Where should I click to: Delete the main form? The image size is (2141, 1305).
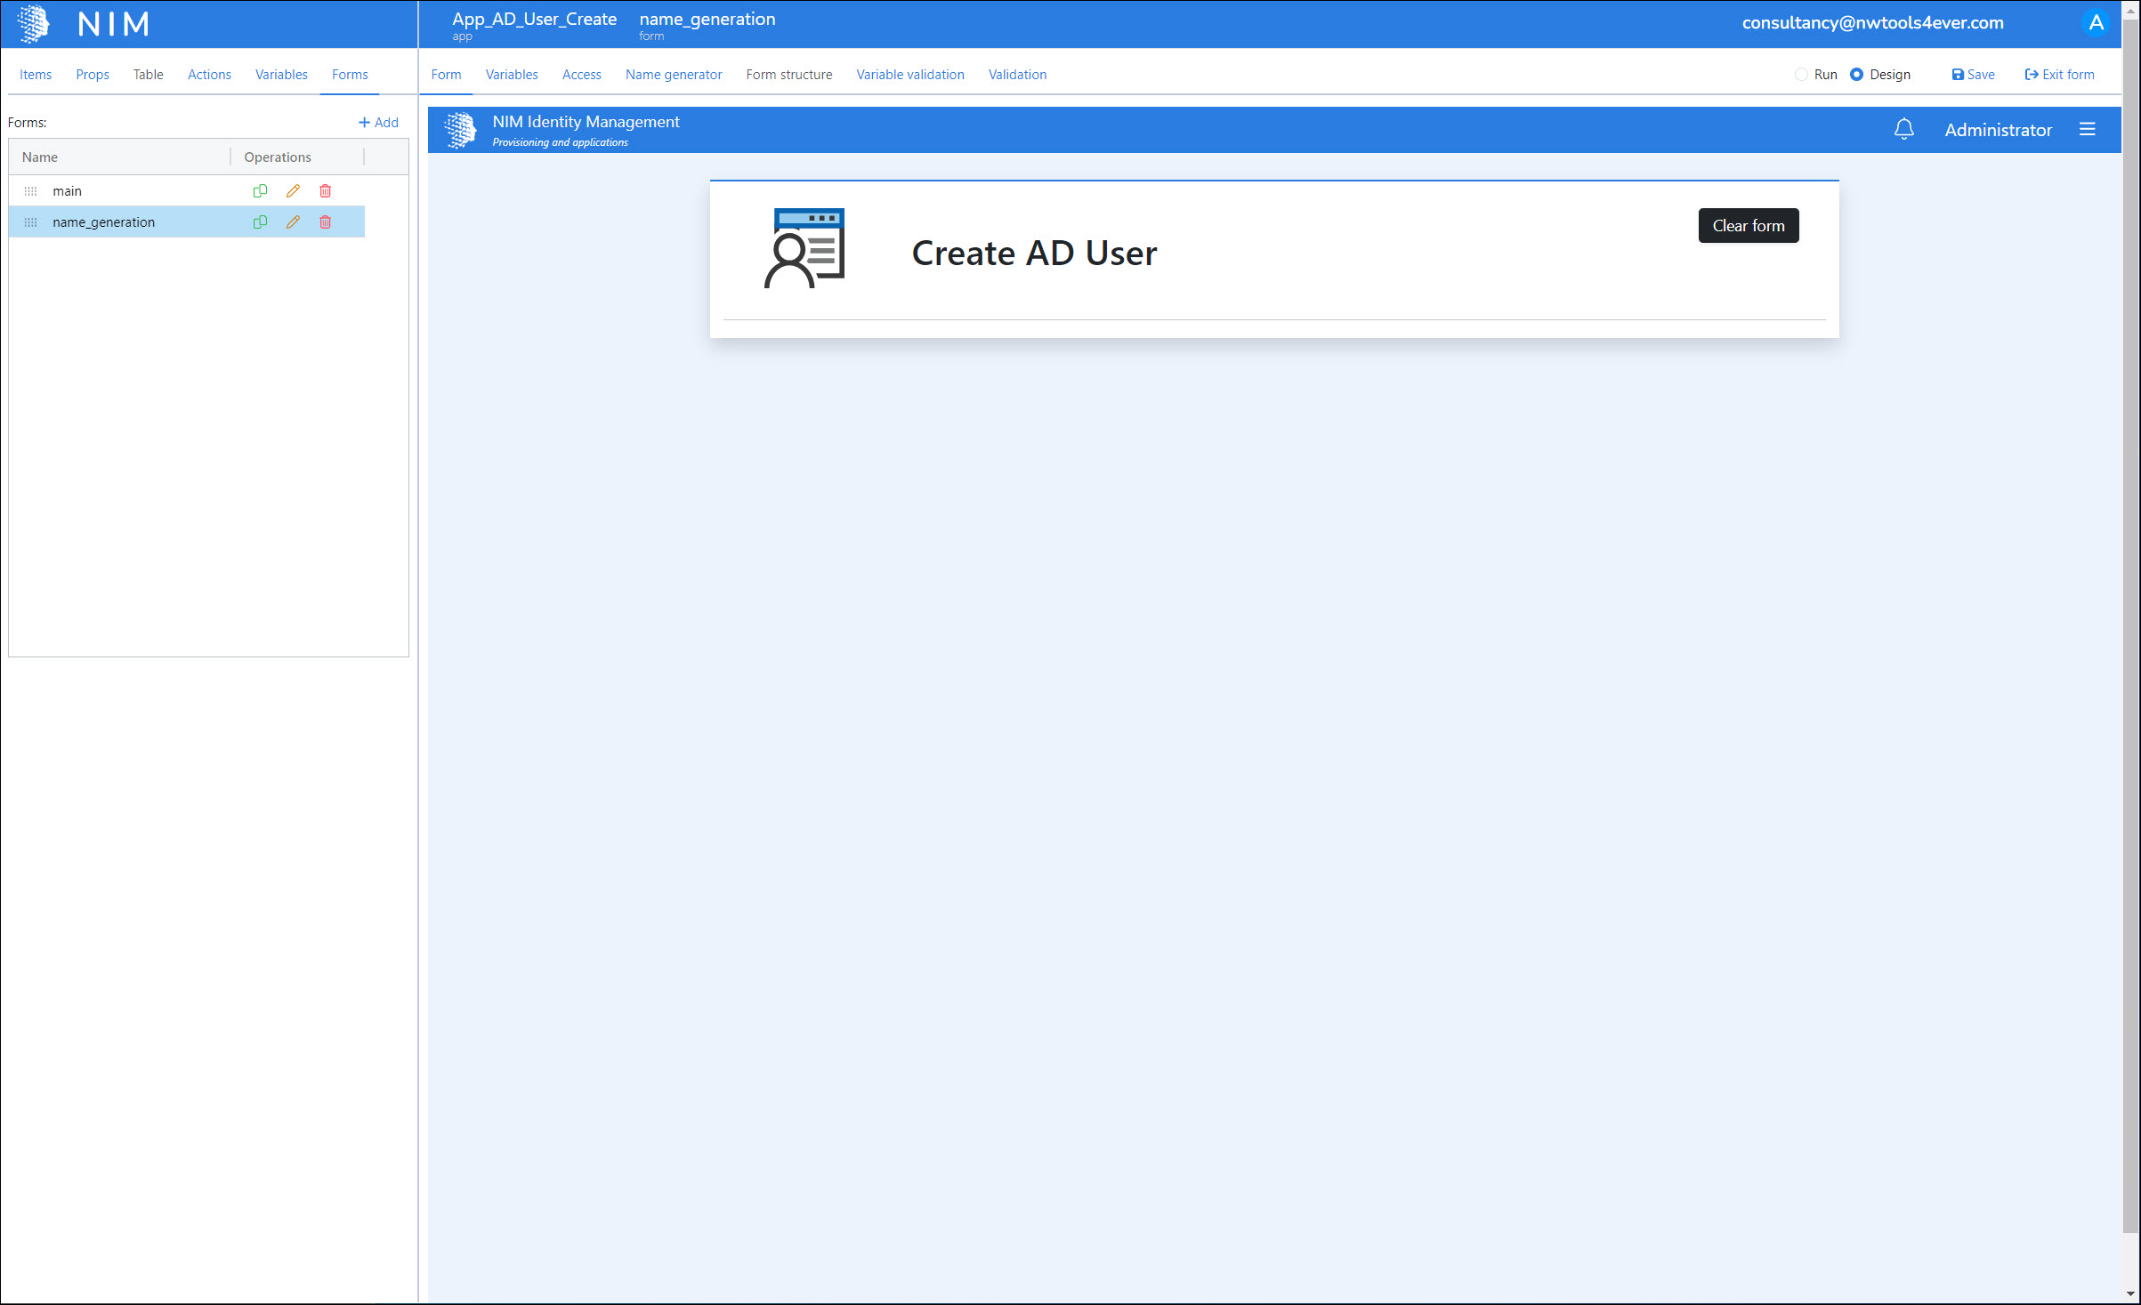(326, 191)
